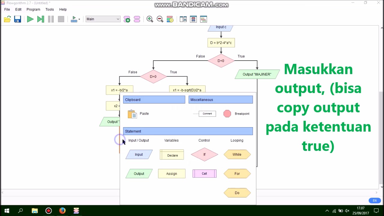384x216 pixels.
Task: Insert a Breakpoint shape
Action: 236,114
